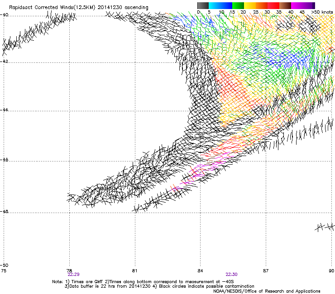Click the latitude label '-50'
The image size is (335, 294).
[4, 265]
